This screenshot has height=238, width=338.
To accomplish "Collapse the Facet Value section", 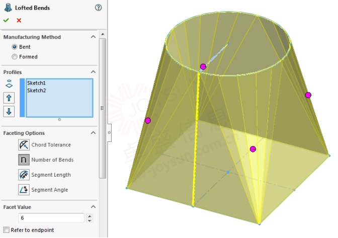I will pos(93,207).
